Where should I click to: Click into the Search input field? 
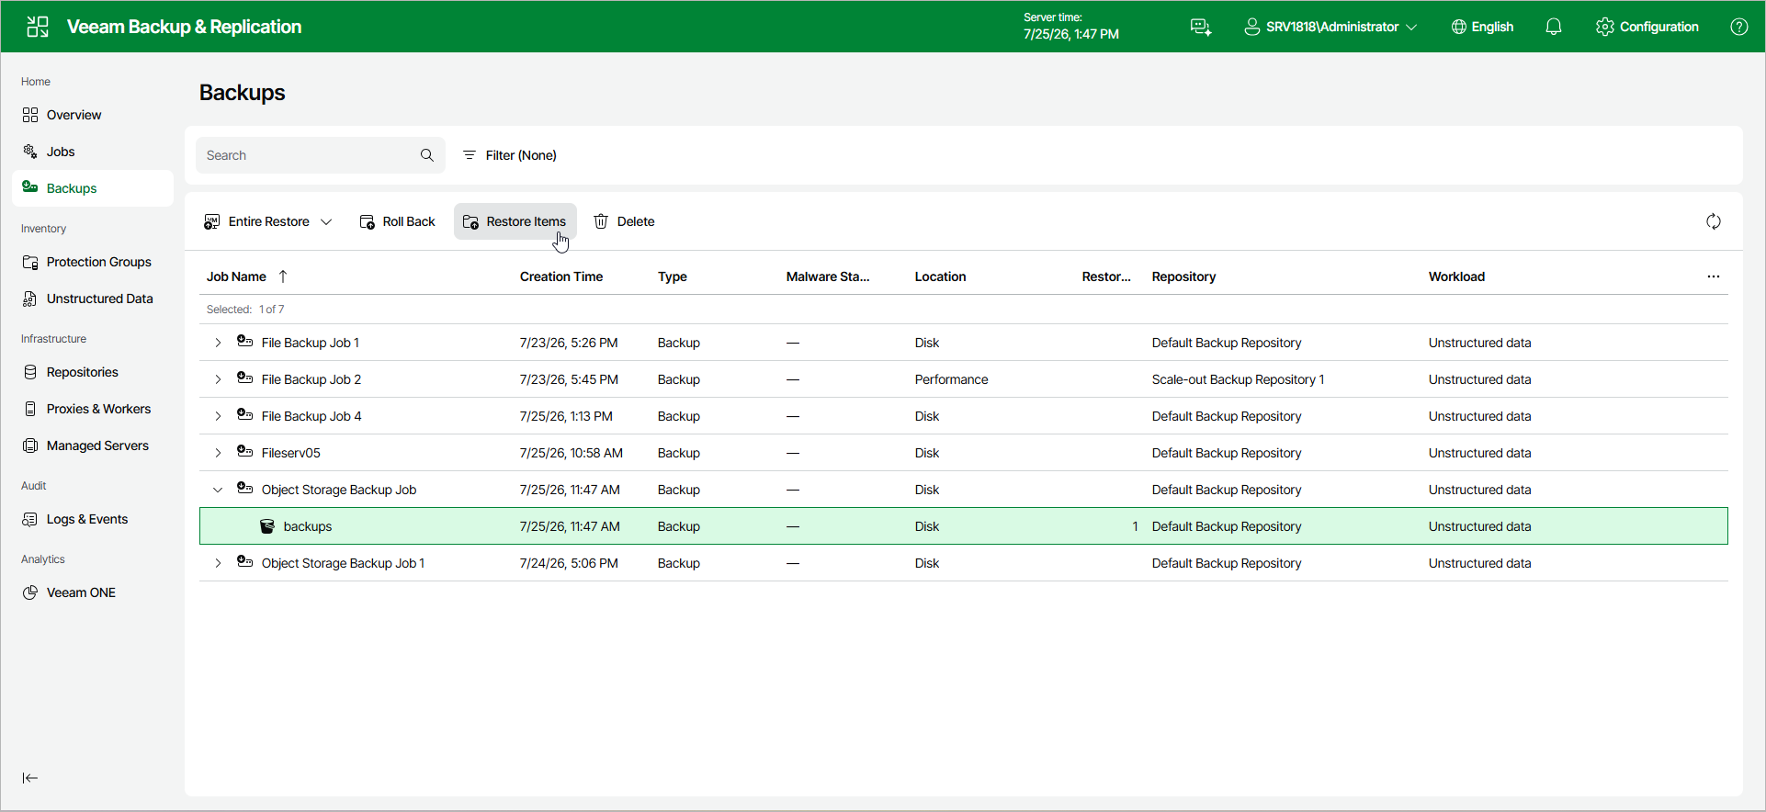308,155
